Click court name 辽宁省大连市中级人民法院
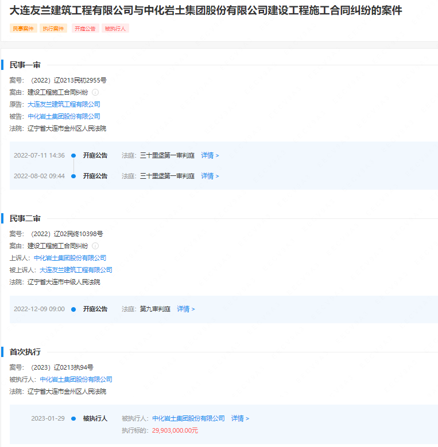 coord(64,282)
